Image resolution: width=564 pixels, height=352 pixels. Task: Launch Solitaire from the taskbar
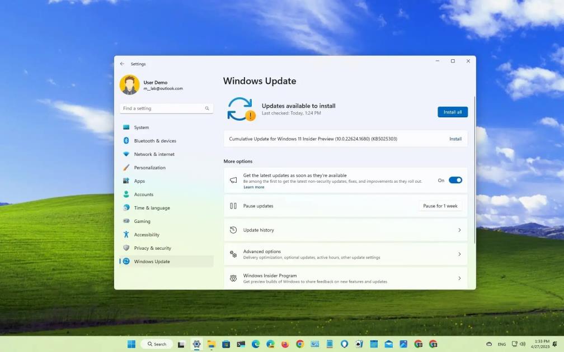point(359,344)
